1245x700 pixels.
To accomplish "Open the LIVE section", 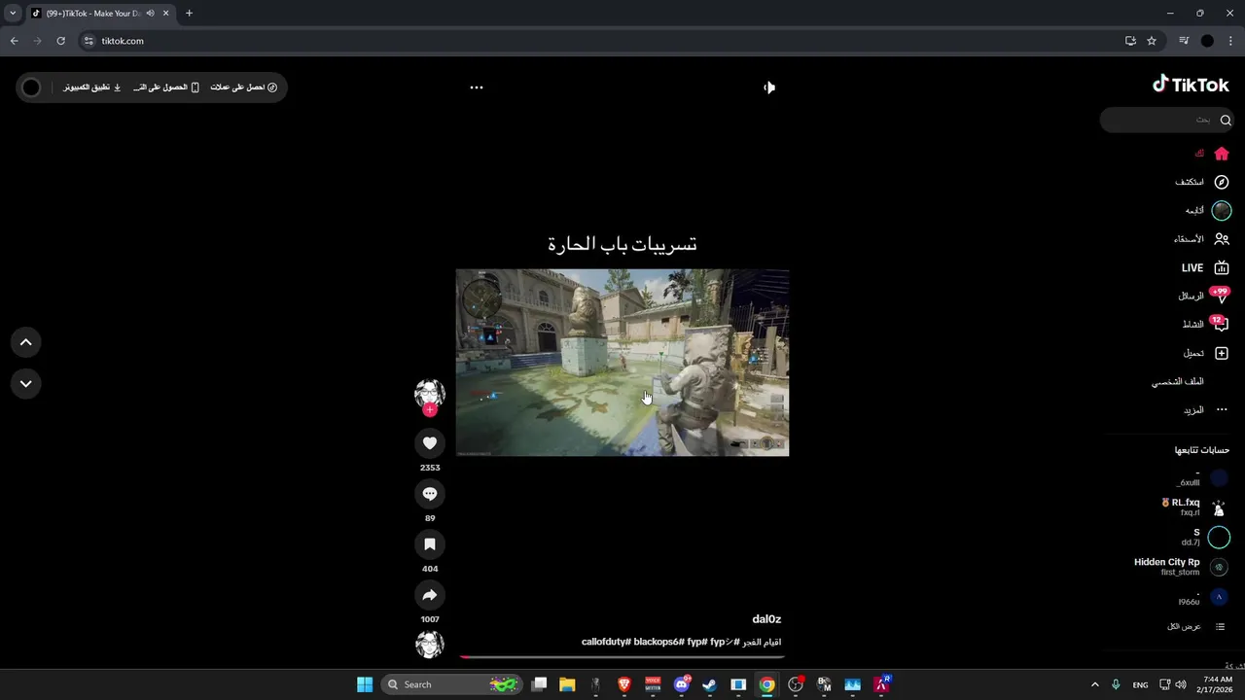I will (x=1205, y=267).
